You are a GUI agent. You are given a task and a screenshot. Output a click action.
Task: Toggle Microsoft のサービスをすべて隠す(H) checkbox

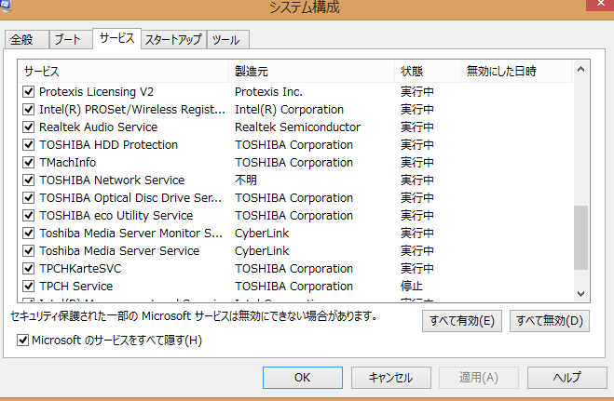pyautogui.click(x=22, y=341)
